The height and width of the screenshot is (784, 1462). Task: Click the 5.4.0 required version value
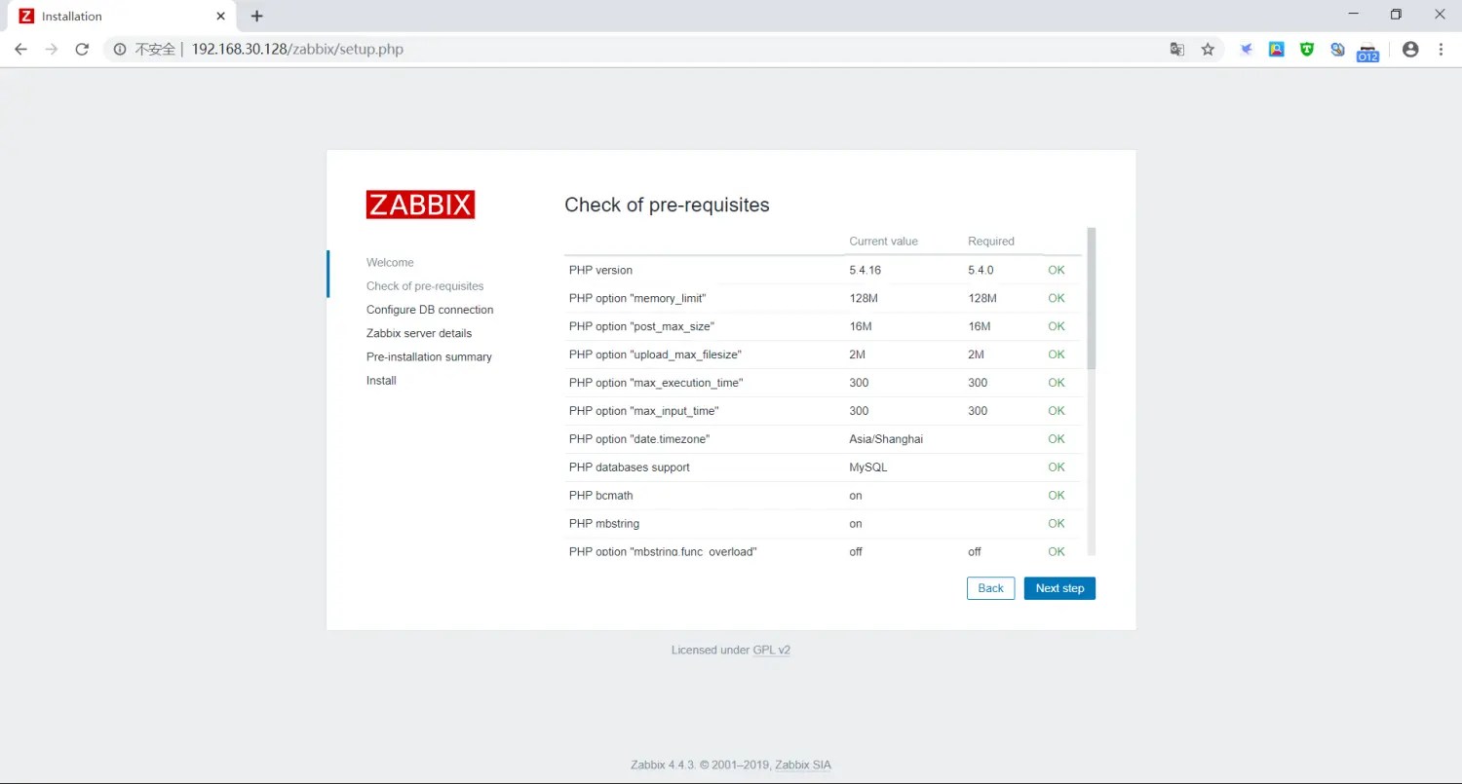click(981, 270)
